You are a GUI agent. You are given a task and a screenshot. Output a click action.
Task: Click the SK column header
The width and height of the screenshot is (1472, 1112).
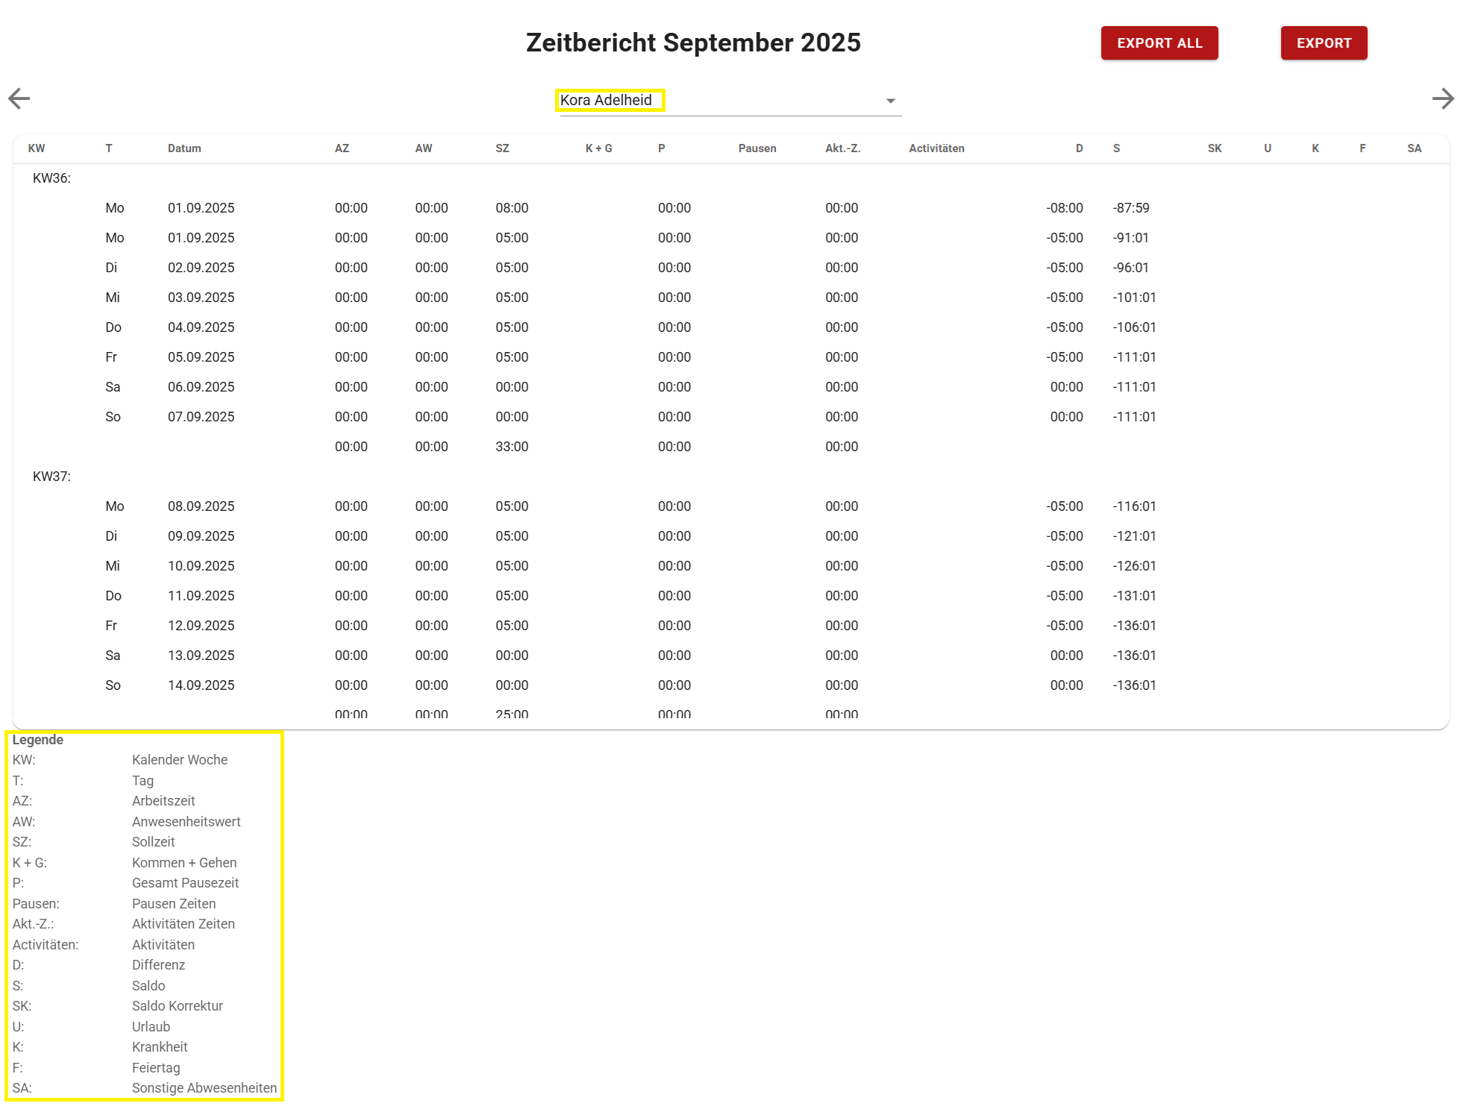pyautogui.click(x=1214, y=148)
